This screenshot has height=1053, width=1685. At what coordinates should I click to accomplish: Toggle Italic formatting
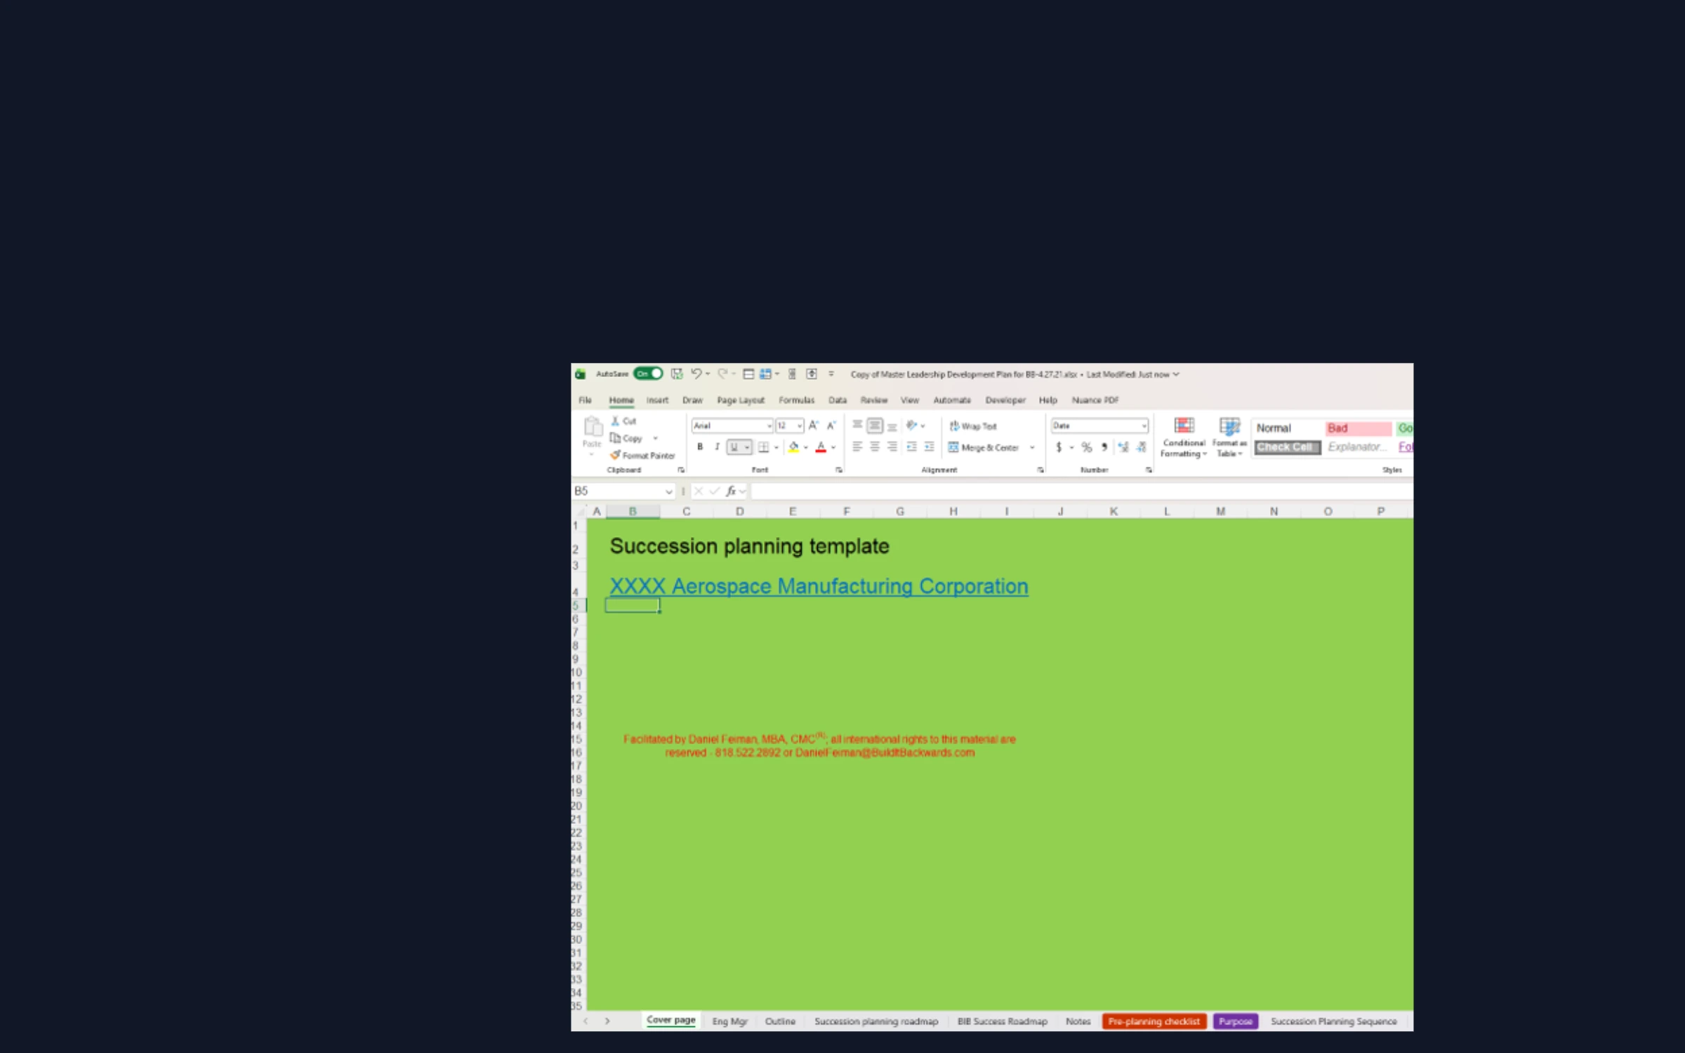click(717, 446)
